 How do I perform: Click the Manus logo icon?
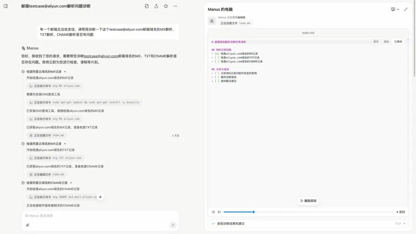click(x=23, y=48)
